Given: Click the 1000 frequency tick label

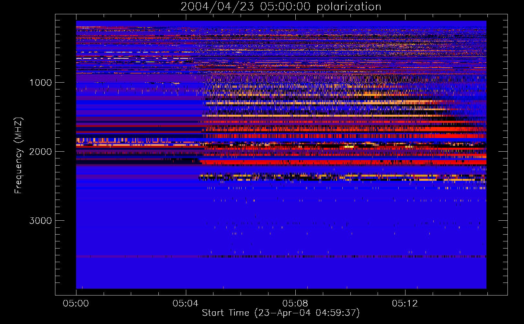Looking at the screenshot, I should pos(40,83).
